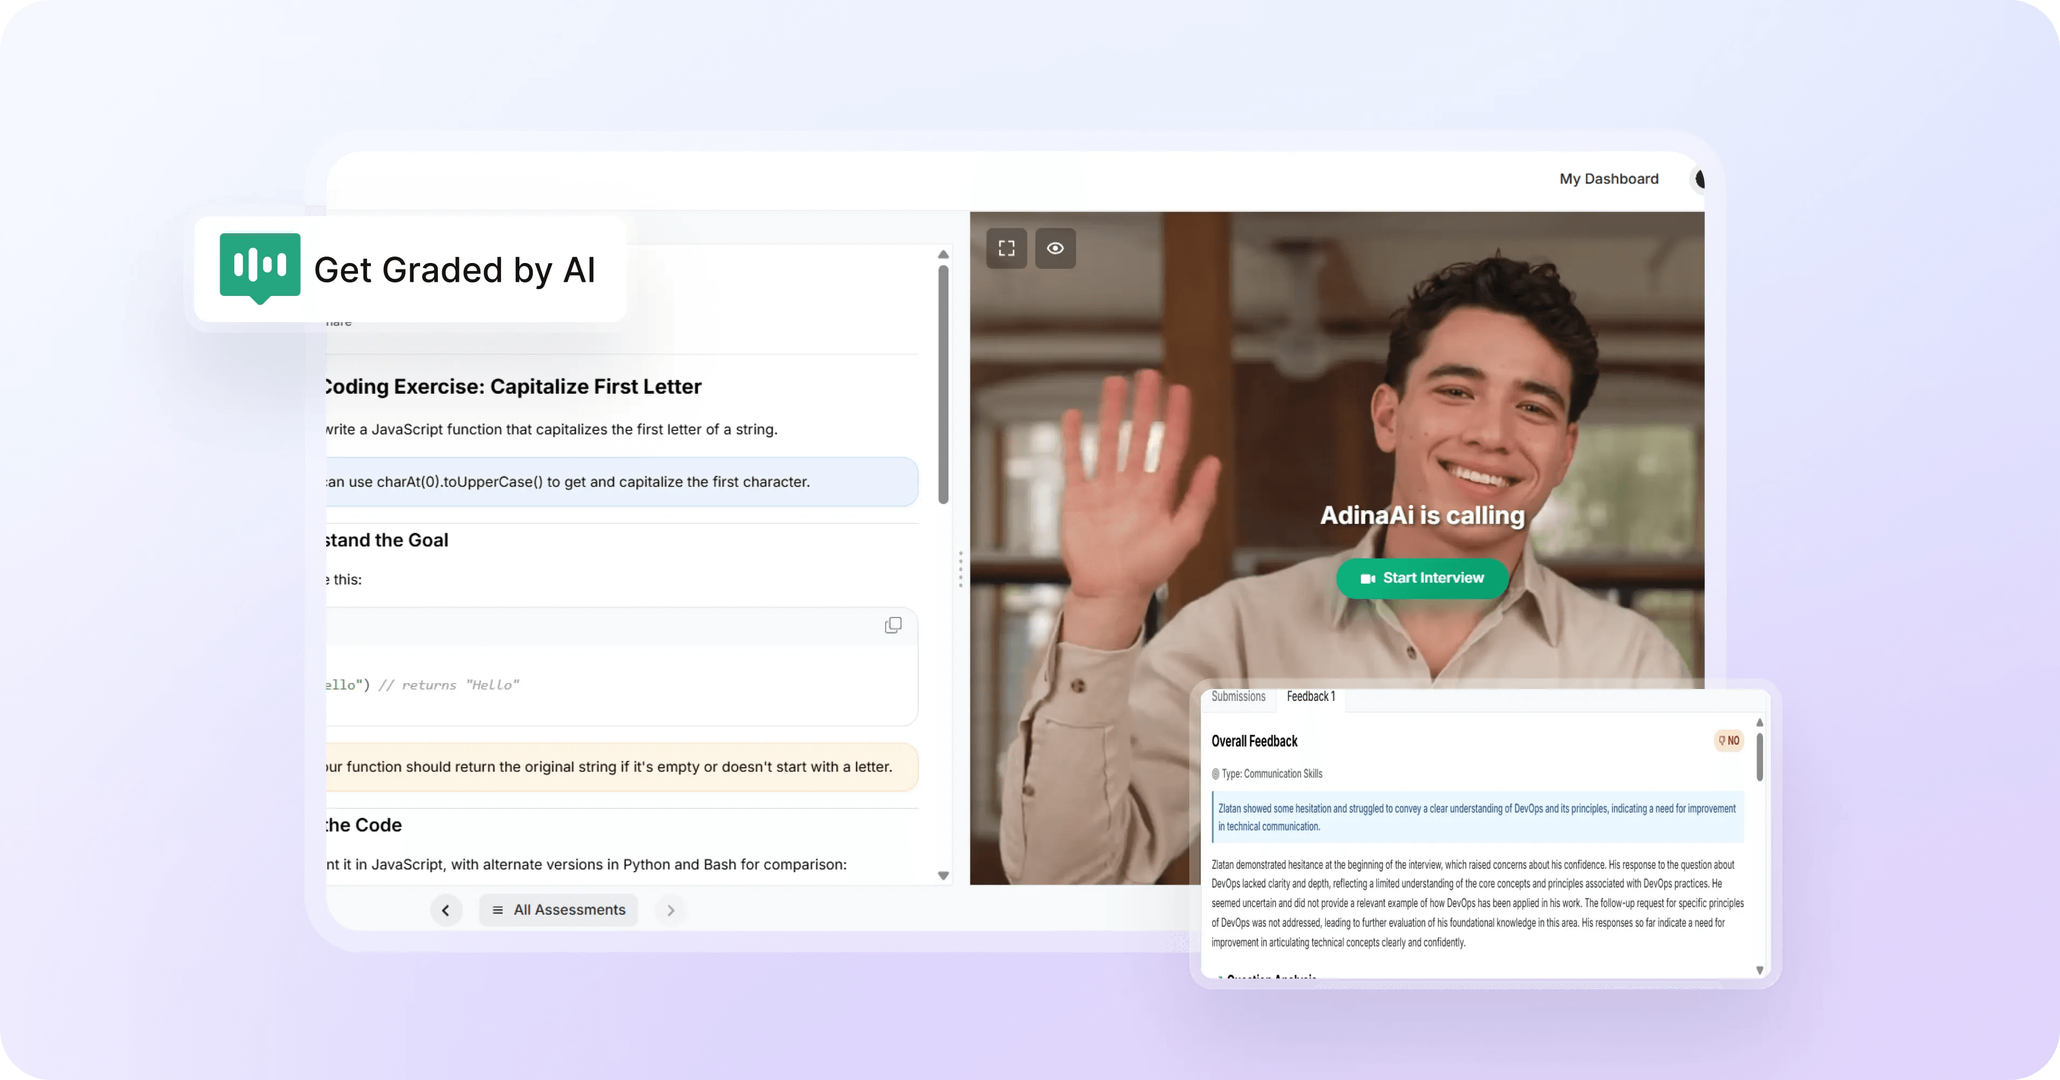Image resolution: width=2060 pixels, height=1080 pixels.
Task: Click down arrow in the feedback panel scrollbar
Action: [1759, 970]
